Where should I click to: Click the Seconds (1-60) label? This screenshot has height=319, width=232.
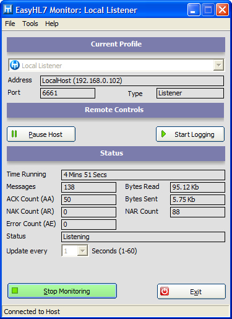click(x=114, y=251)
